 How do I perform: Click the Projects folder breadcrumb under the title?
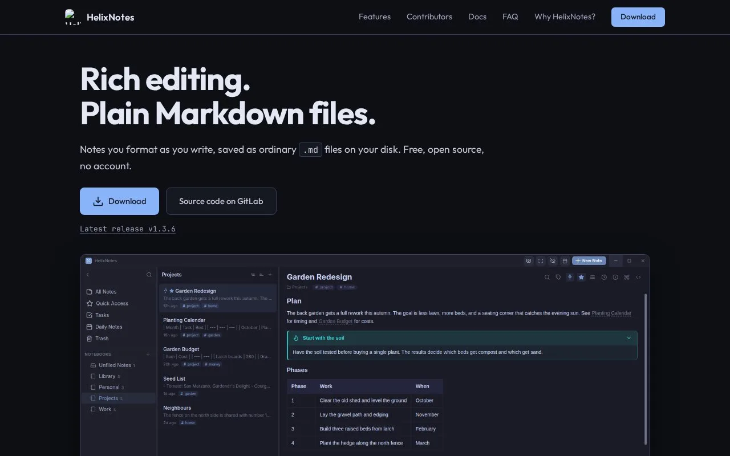pos(297,287)
